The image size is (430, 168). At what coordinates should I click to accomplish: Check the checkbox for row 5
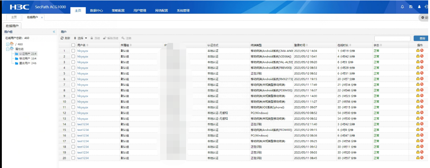point(73,73)
